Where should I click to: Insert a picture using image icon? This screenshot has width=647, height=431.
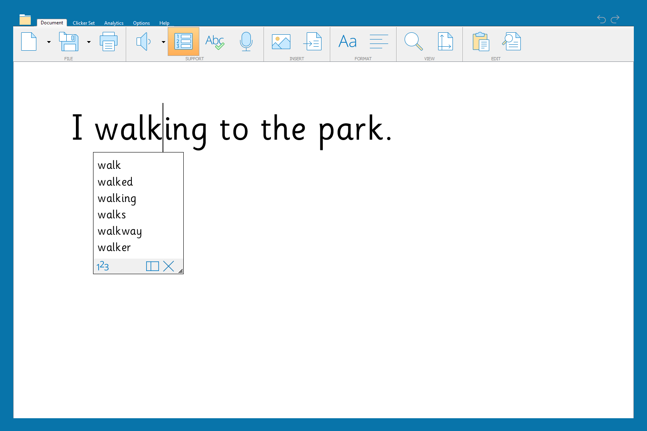click(x=281, y=42)
